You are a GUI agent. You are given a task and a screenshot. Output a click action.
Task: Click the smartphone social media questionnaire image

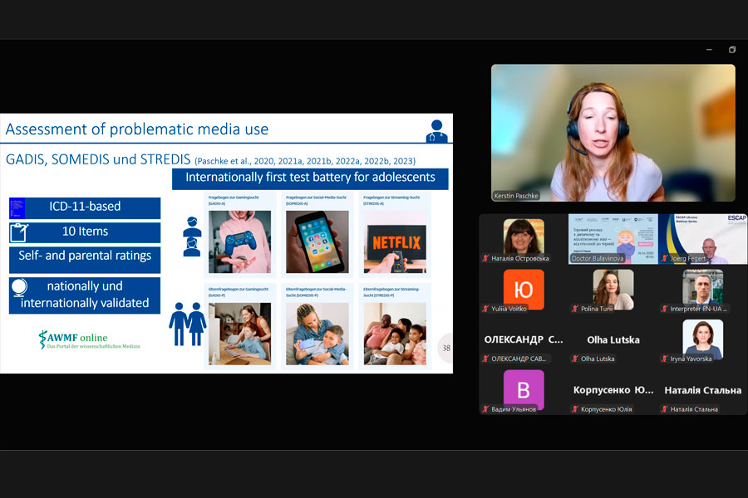317,242
